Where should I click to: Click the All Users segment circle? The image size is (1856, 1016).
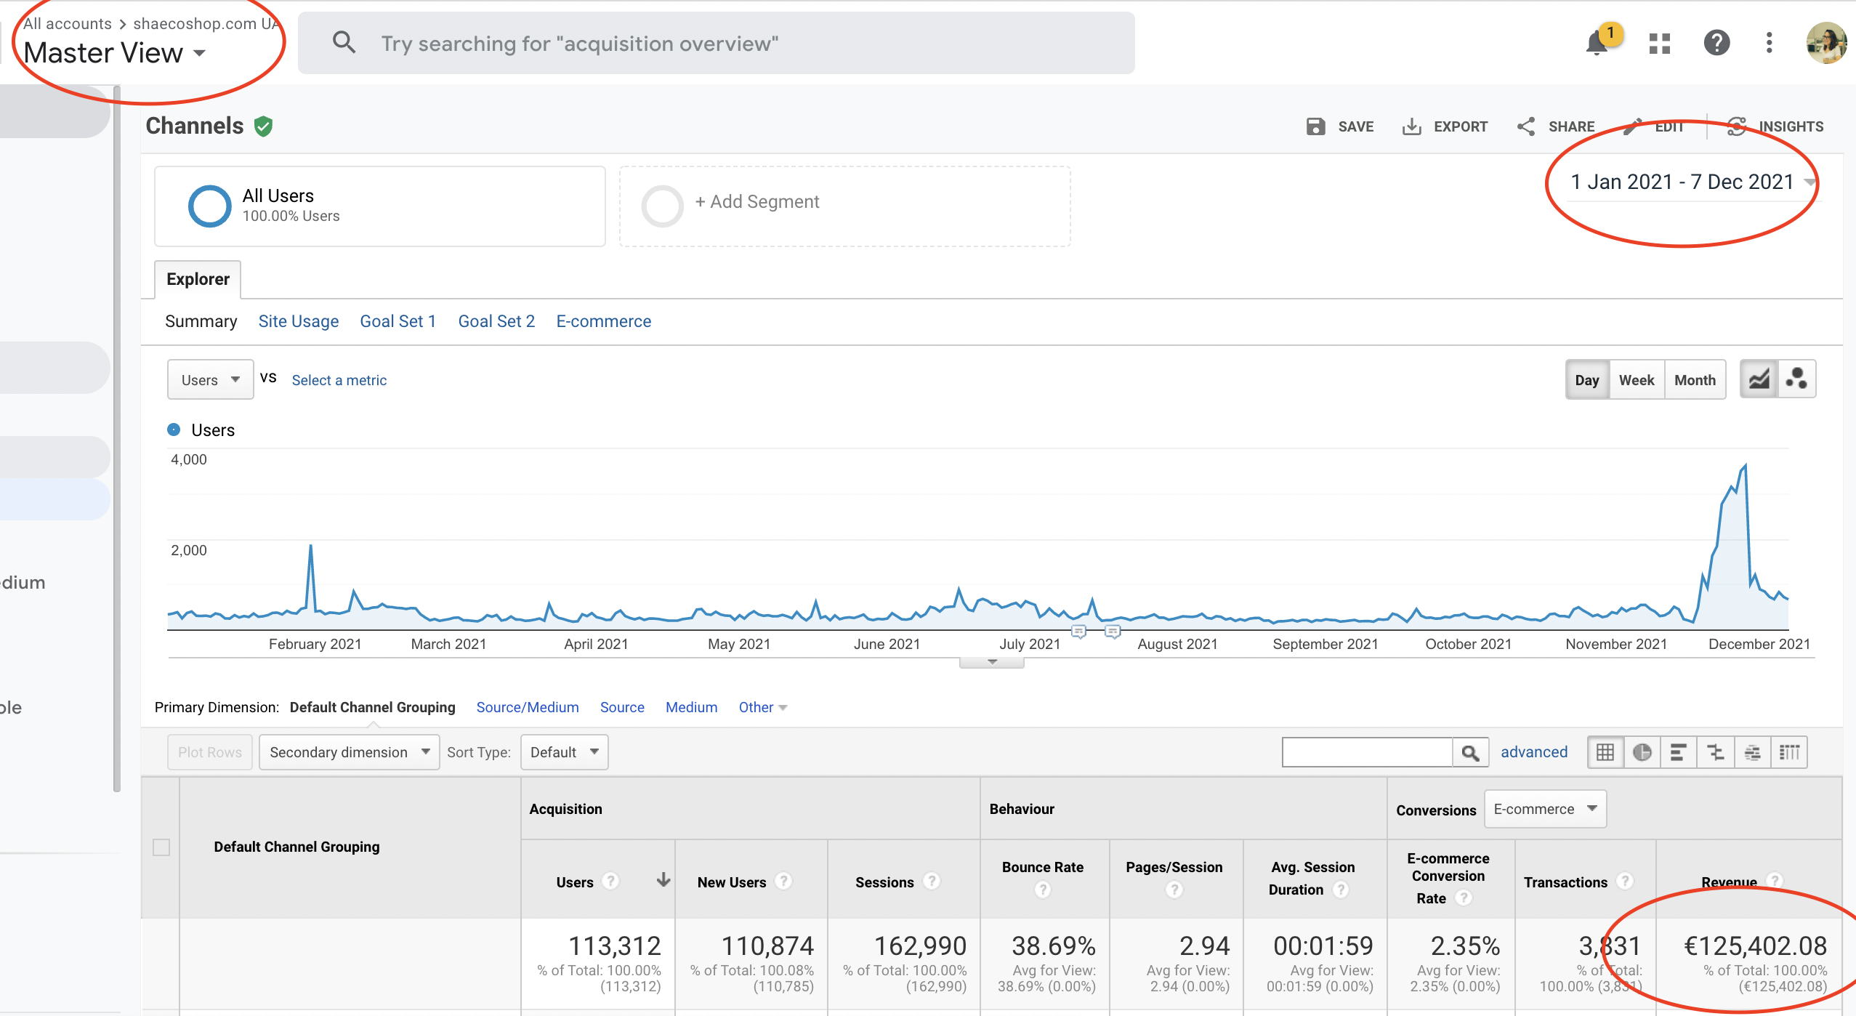point(209,206)
